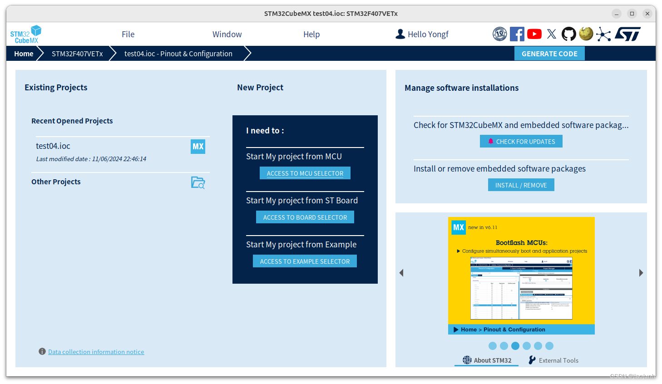Open the ST logo icon
662x384 pixels.
click(628, 34)
